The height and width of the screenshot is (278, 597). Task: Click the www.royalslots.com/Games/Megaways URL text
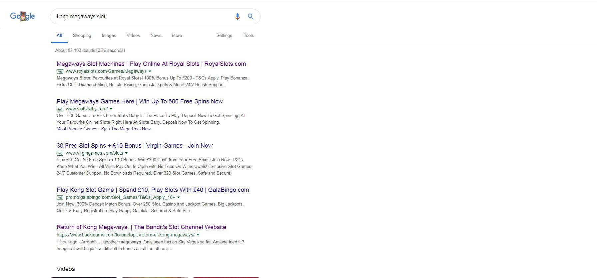coord(106,71)
